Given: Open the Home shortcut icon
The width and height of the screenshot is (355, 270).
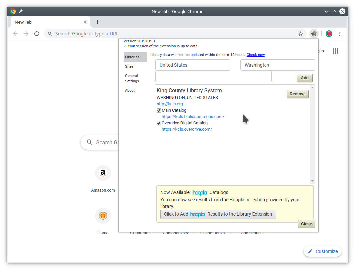Looking at the screenshot, I should tap(103, 216).
